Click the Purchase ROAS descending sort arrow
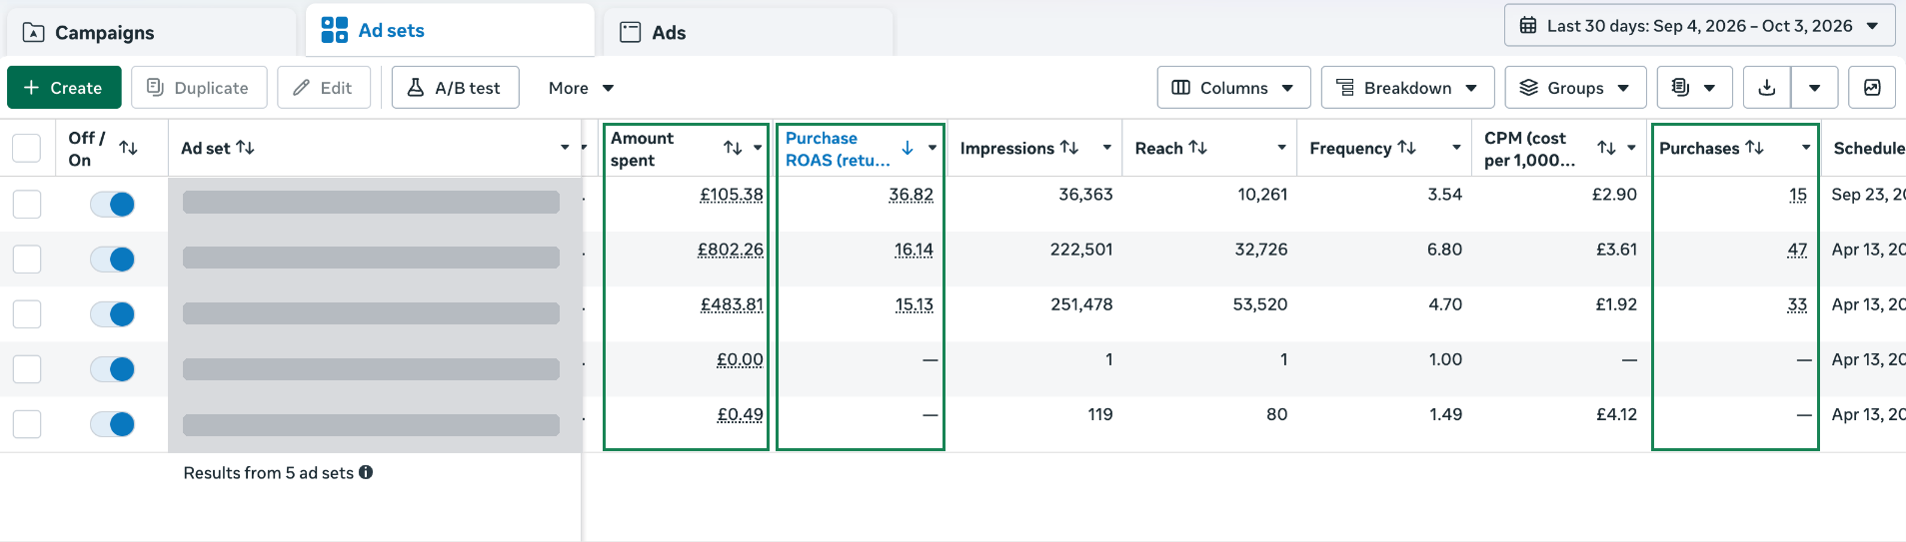 point(908,148)
